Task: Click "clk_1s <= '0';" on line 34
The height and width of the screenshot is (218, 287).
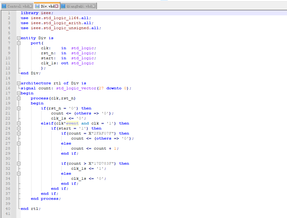Action: 89,178
